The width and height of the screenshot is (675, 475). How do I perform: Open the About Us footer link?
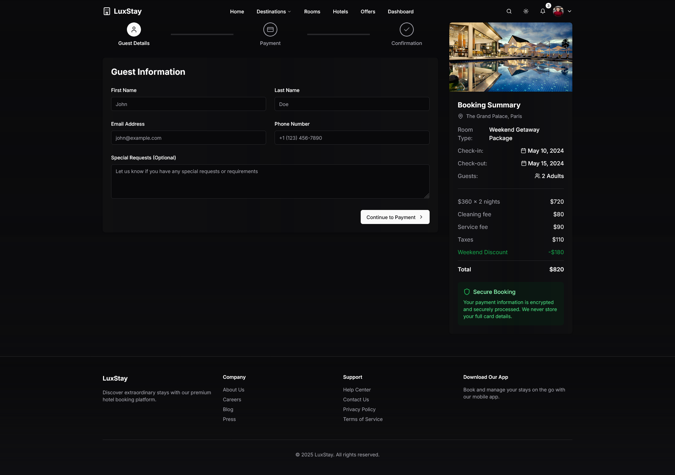[233, 390]
